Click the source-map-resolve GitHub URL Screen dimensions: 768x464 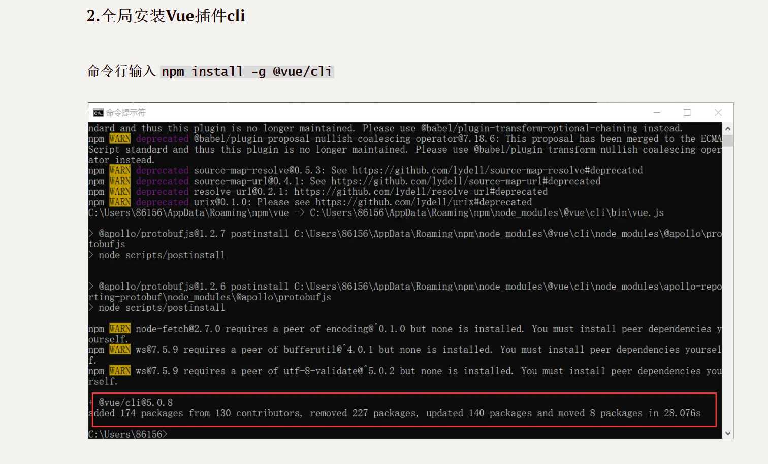(x=497, y=170)
